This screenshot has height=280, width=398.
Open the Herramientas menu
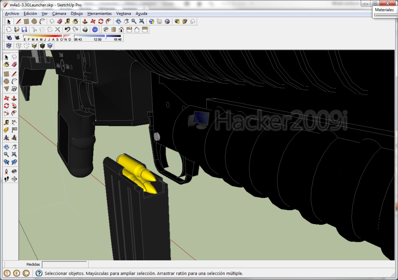pyautogui.click(x=99, y=14)
